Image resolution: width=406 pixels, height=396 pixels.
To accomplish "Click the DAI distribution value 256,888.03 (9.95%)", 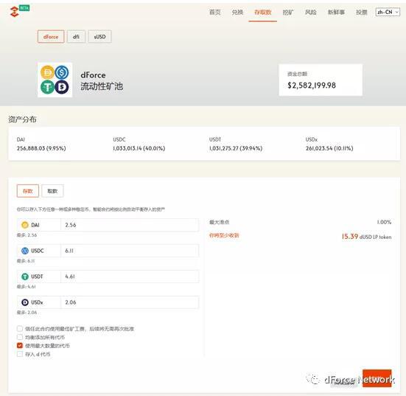I will click(41, 148).
